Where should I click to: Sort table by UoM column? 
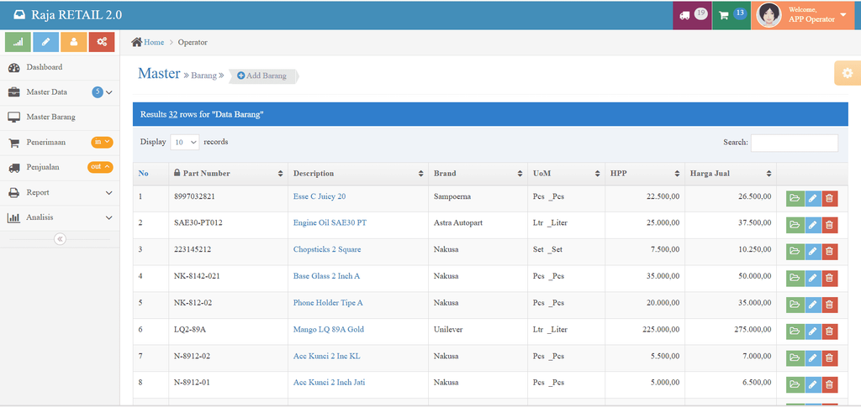(566, 174)
